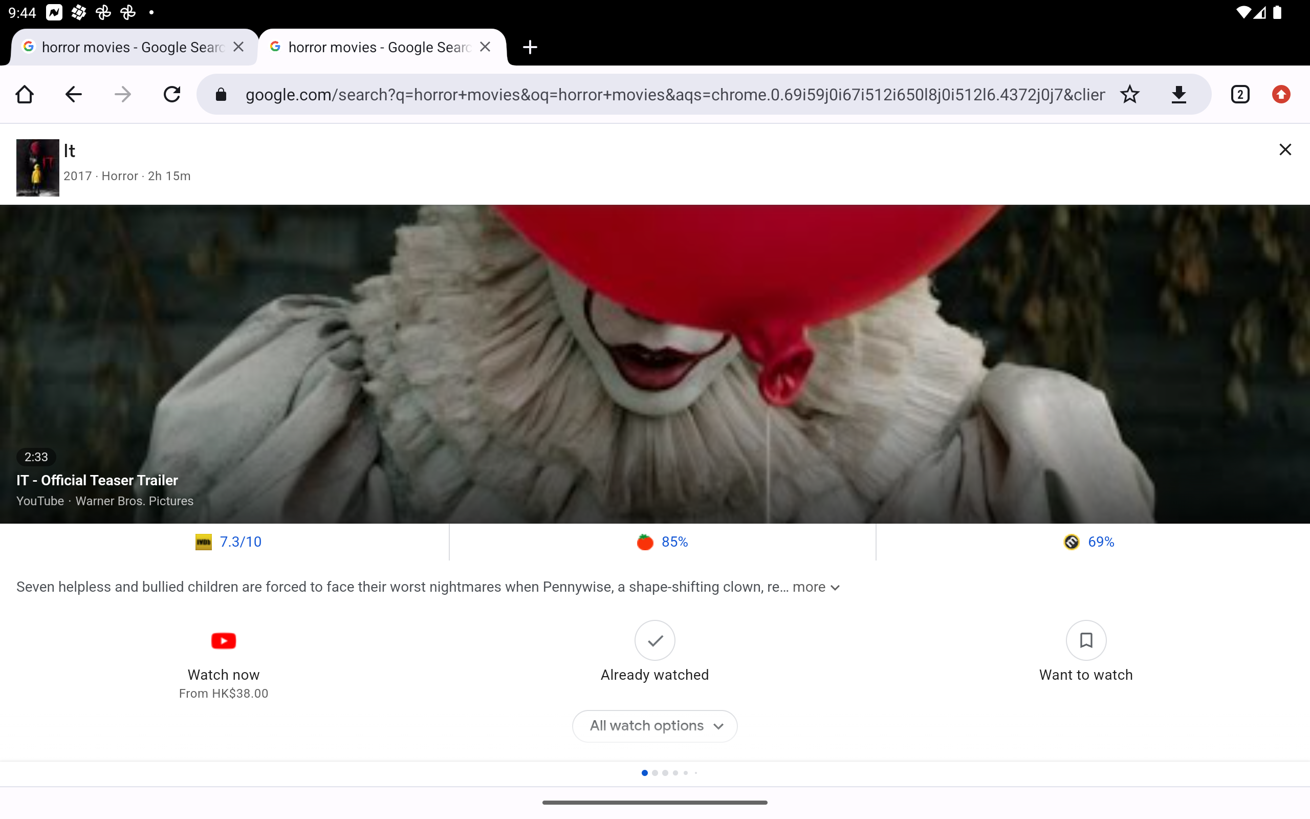
Task: Click '2017 · Horror · 2h 15m' text
Action: click(127, 176)
